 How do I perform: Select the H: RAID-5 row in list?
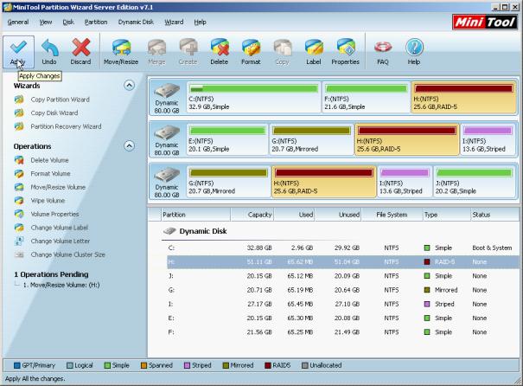pyautogui.click(x=343, y=261)
